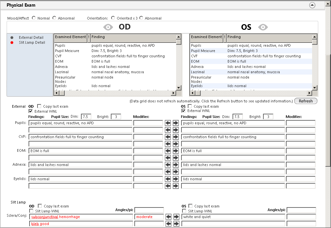Select External Detail view

(x=31, y=37)
